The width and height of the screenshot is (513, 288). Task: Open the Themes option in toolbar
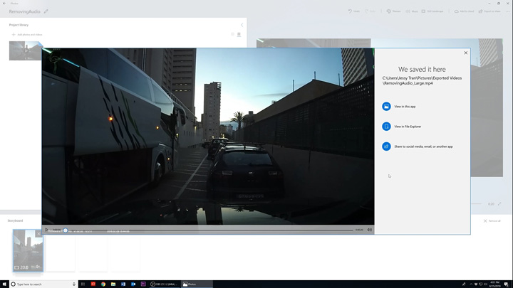tap(393, 11)
